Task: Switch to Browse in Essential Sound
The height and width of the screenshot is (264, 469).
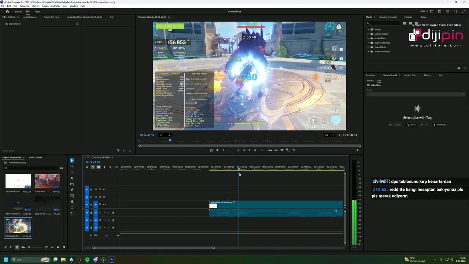Action: 370,81
